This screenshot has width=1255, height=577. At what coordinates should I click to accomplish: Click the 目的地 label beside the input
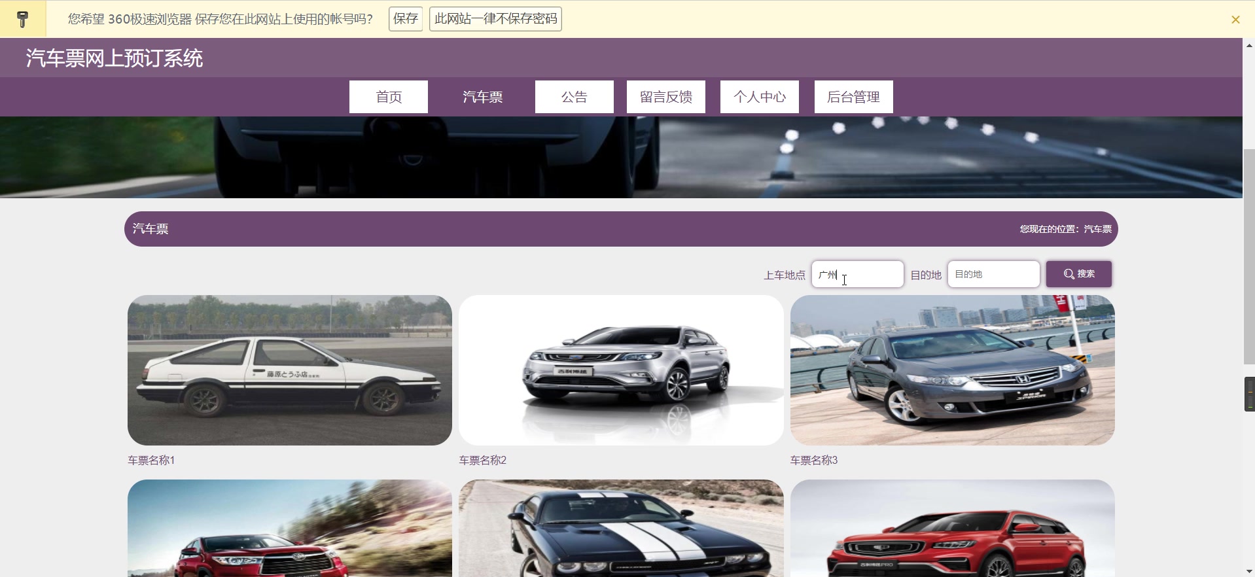coord(926,275)
